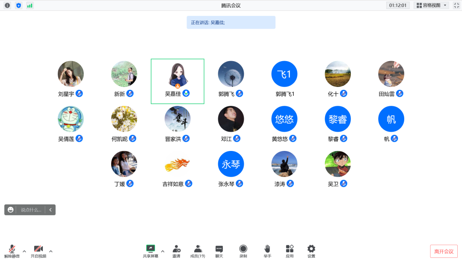This screenshot has width=462, height=260.
Task: Exit full screen using top-right icon
Action: point(456,6)
